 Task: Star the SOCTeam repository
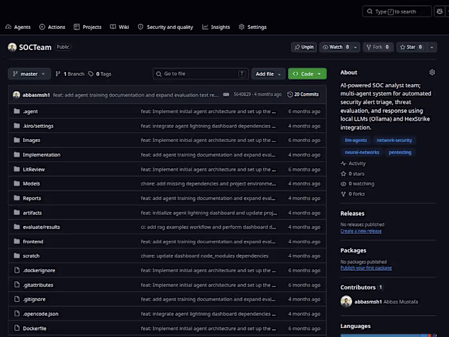[x=411, y=47]
